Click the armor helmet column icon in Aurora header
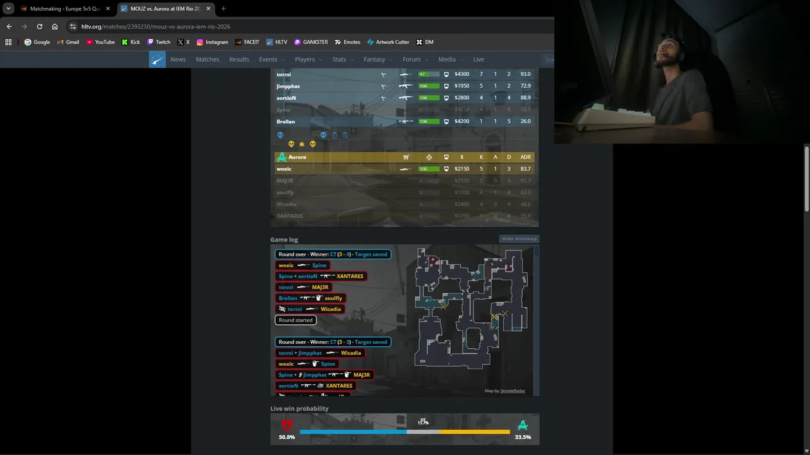 [x=446, y=157]
